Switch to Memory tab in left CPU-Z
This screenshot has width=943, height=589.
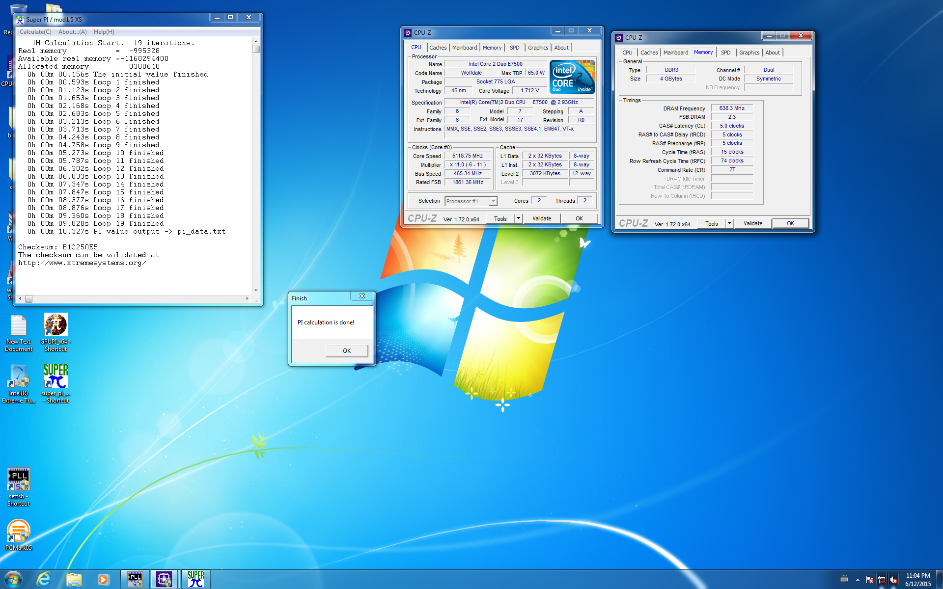pyautogui.click(x=492, y=48)
